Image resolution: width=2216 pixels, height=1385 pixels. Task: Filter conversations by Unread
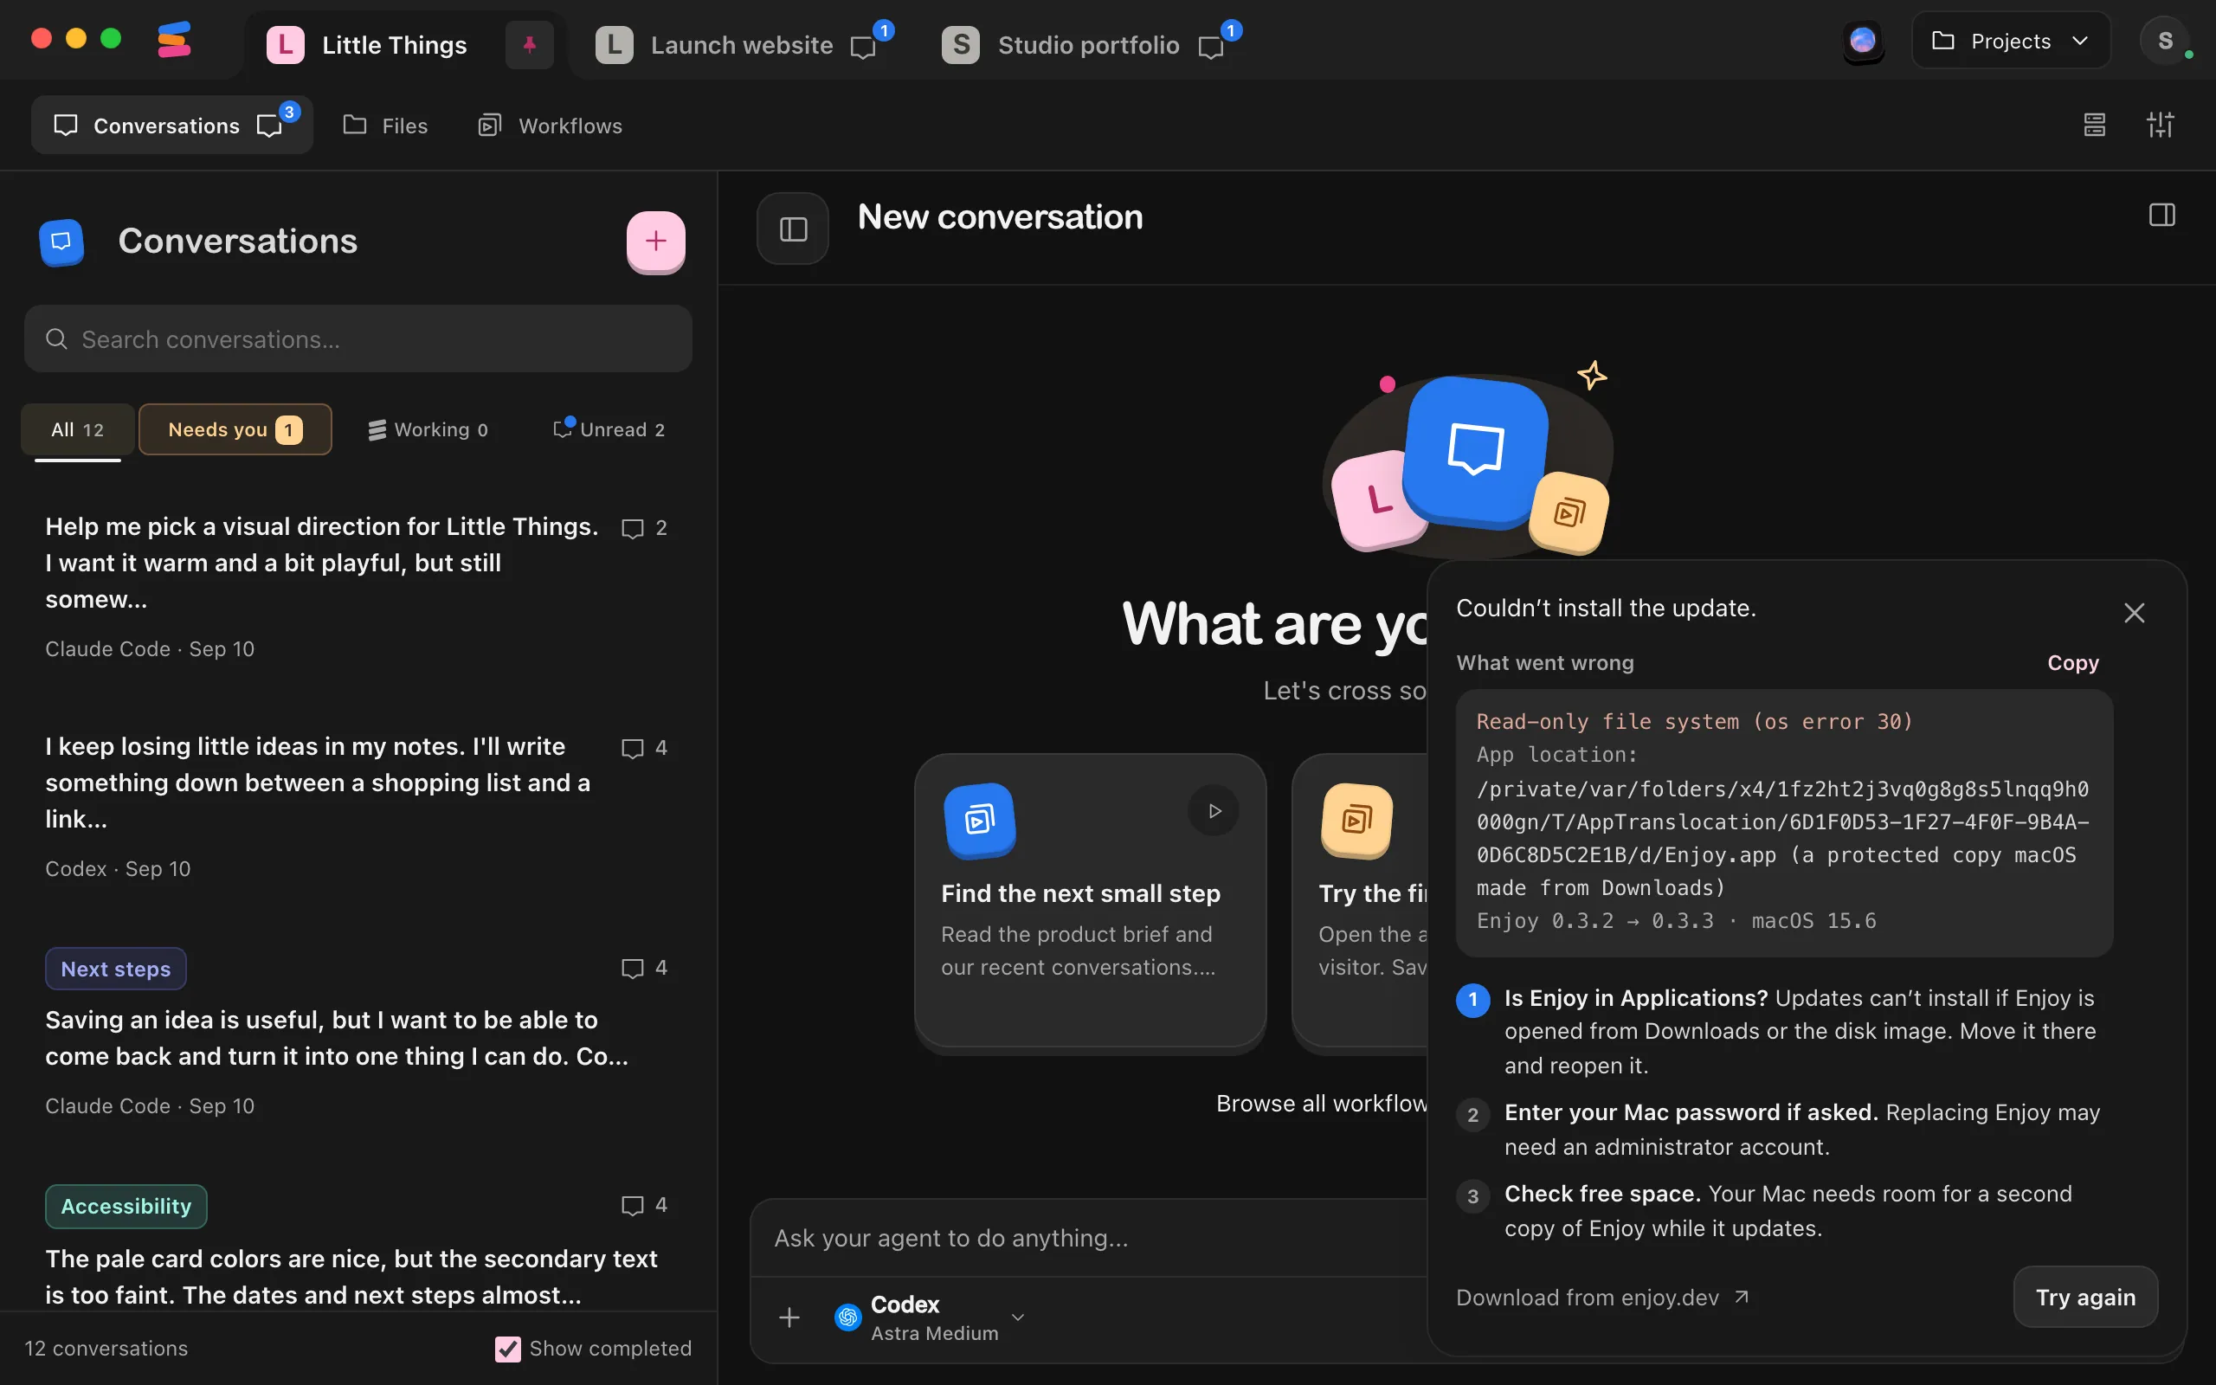[609, 429]
